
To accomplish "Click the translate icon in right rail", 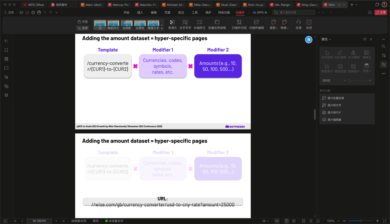I will [x=383, y=56].
